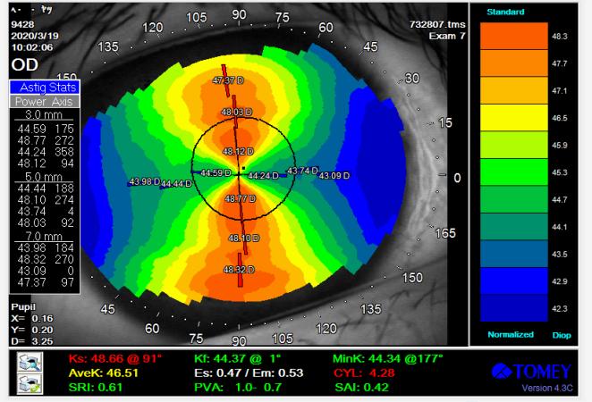Click the Diop unit label
Image resolution: width=592 pixels, height=402 pixels.
tap(562, 335)
